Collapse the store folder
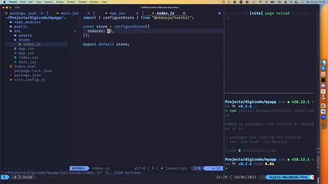328x184 pixels. (x=24, y=40)
